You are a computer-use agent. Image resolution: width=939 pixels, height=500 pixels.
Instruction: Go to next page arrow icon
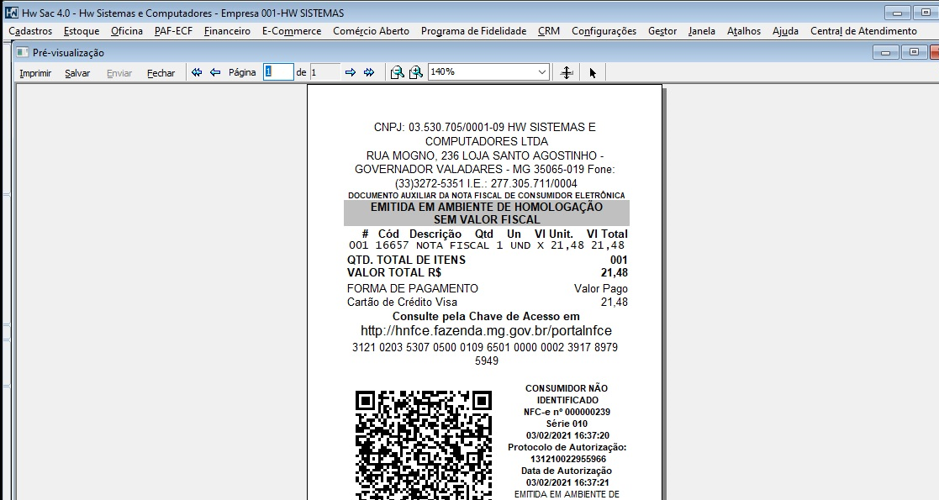tap(351, 72)
